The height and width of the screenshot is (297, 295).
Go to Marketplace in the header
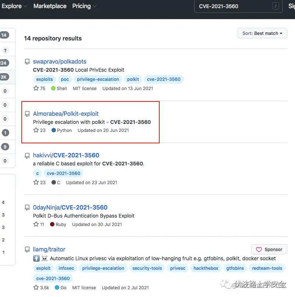coord(50,6)
